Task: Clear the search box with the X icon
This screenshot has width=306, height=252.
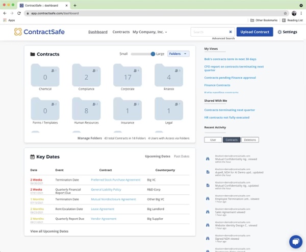Action: (230, 32)
